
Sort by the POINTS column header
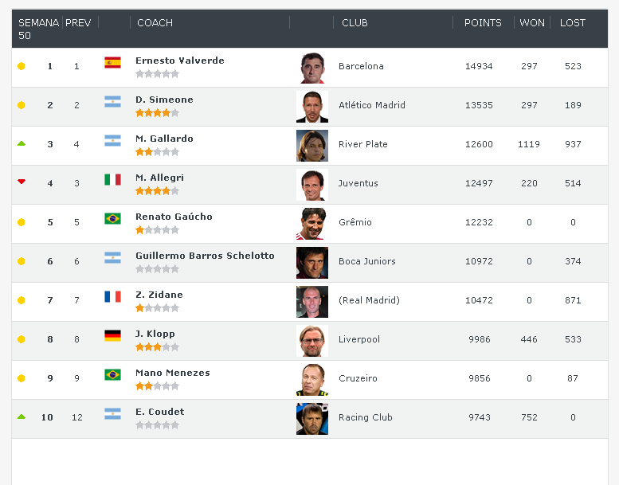click(483, 23)
